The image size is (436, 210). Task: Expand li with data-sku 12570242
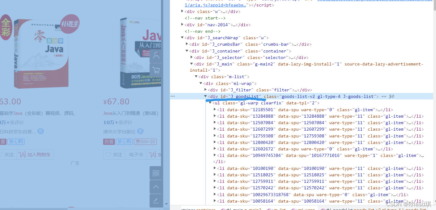[x=215, y=188]
